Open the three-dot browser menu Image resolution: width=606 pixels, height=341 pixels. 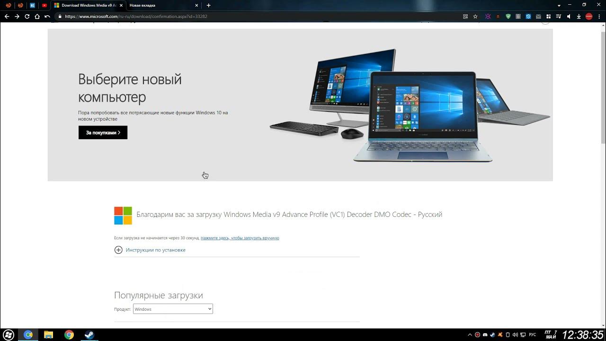point(599,17)
